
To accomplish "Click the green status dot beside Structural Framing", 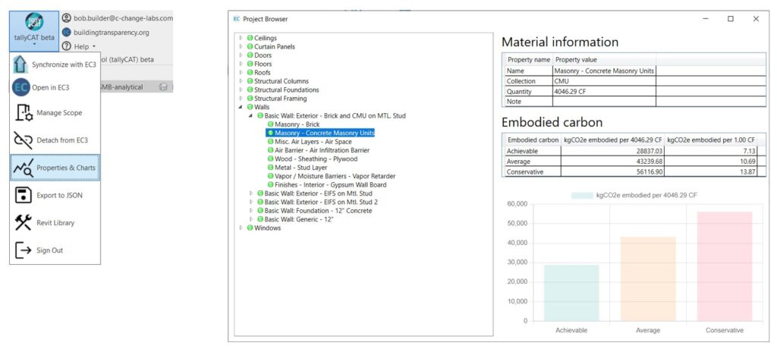I will tap(250, 99).
